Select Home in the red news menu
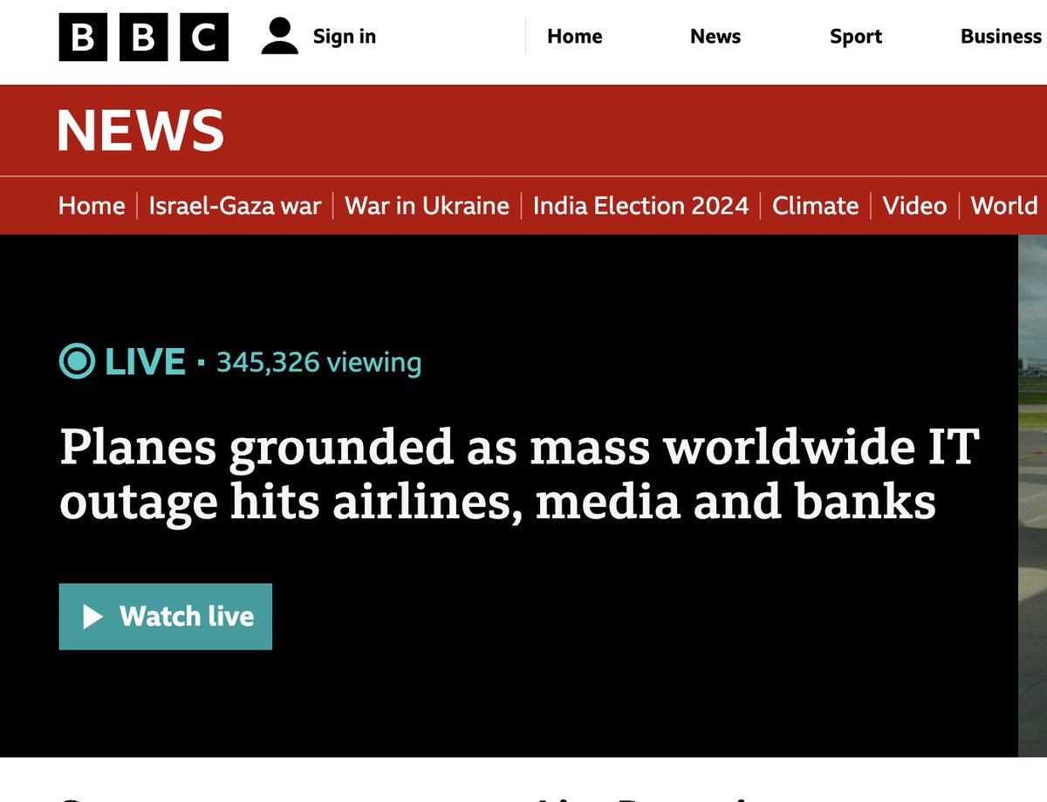Viewport: 1047px width, 802px height. pos(92,206)
